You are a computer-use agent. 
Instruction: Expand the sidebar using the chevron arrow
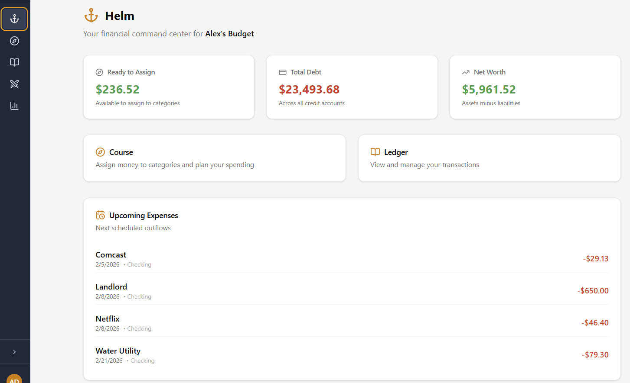click(15, 352)
